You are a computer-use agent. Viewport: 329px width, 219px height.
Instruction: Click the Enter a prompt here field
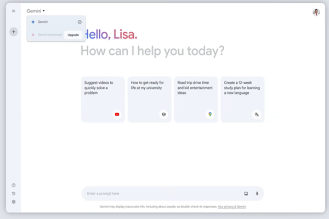[159, 193]
